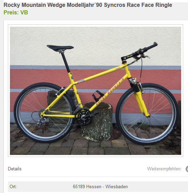188x193 pixels.
Task: Click the green Preis: VB text
Action: 16,12
